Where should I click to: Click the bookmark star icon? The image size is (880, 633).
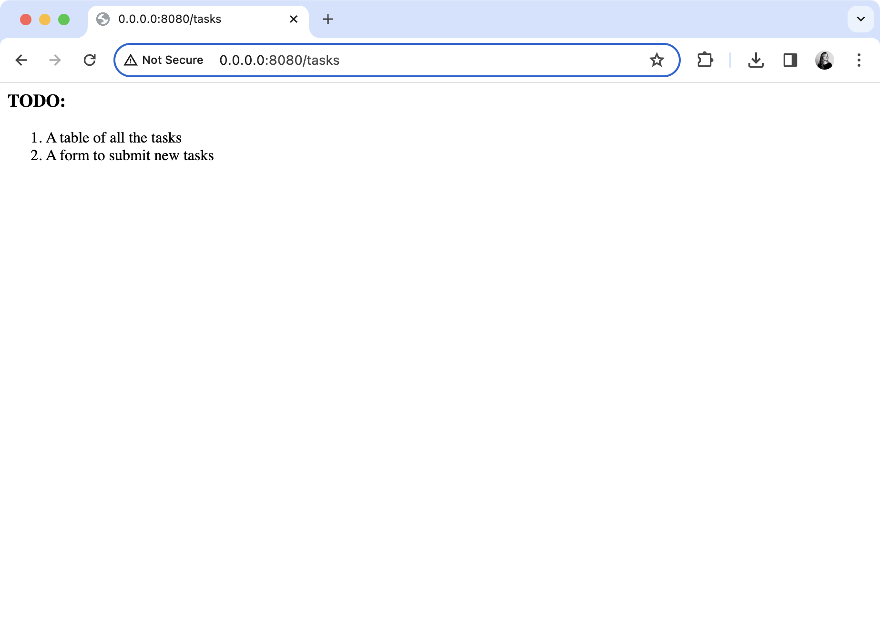(657, 60)
